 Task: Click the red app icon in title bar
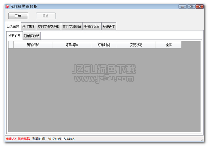[7, 6]
